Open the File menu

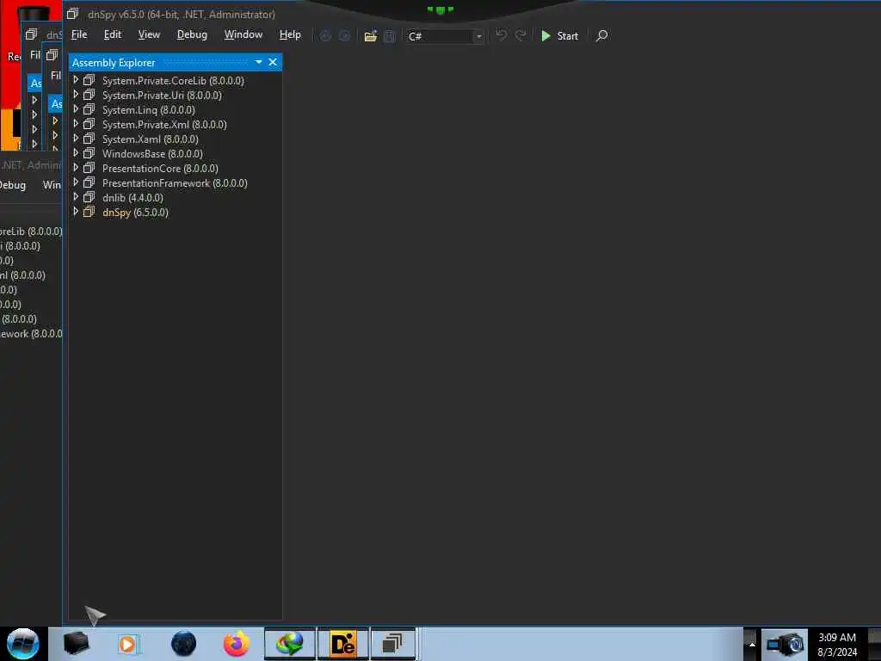tap(79, 34)
